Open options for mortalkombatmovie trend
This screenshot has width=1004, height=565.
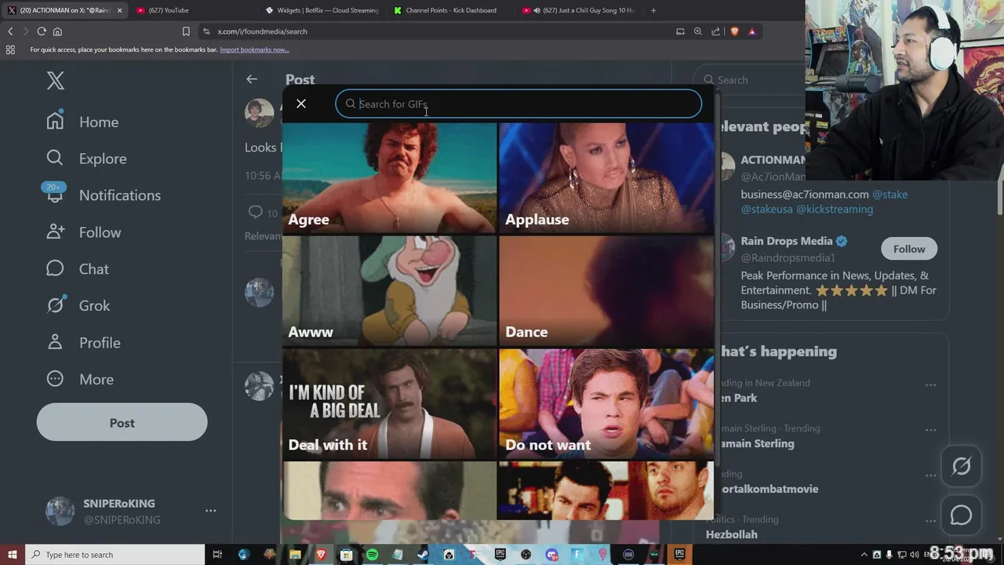[930, 476]
